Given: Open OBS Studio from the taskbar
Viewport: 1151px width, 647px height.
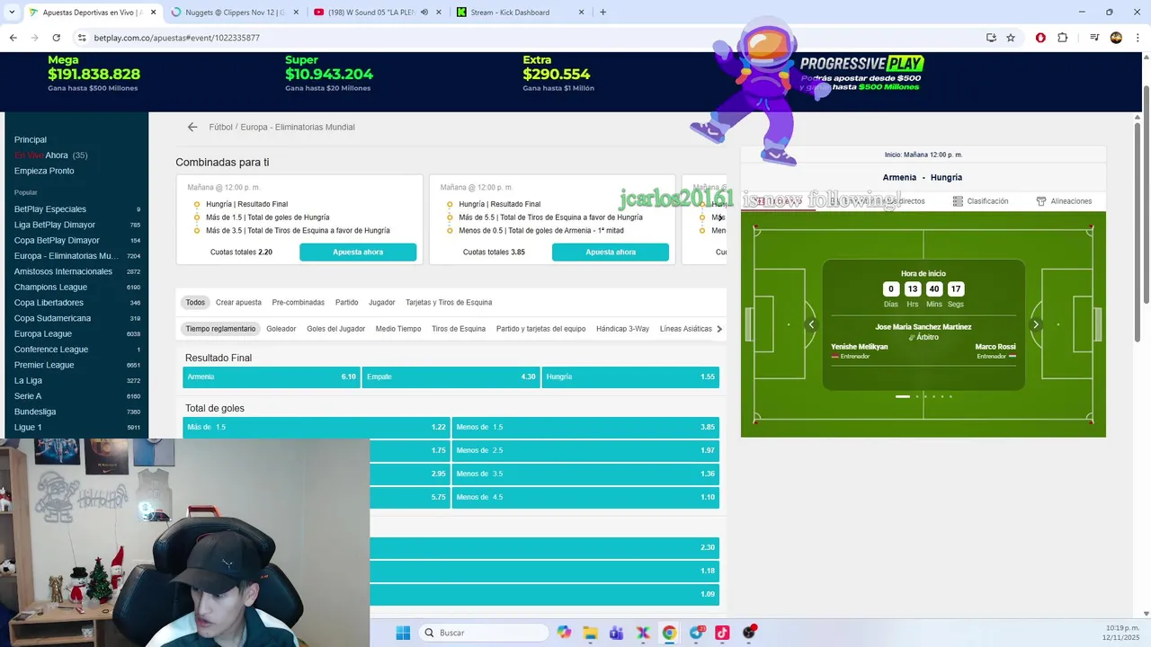Looking at the screenshot, I should click(749, 633).
